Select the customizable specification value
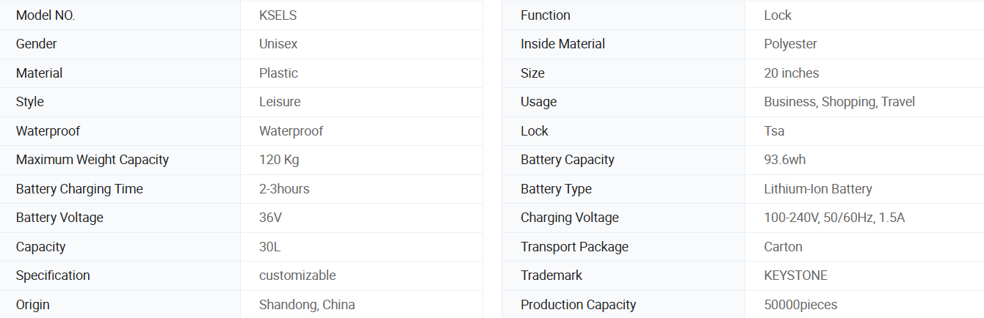The height and width of the screenshot is (318, 984). 297,276
